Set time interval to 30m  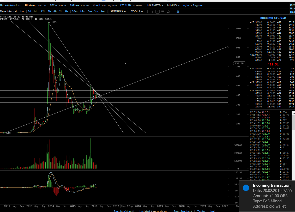point(75,11)
